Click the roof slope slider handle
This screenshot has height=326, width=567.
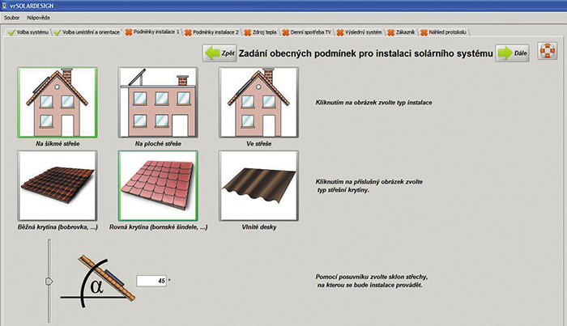tap(49, 281)
